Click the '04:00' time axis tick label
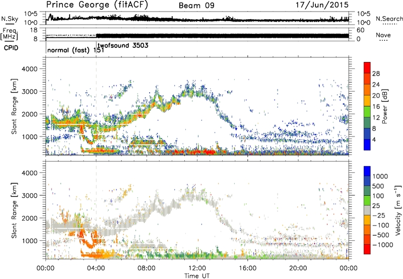 coord(96,268)
